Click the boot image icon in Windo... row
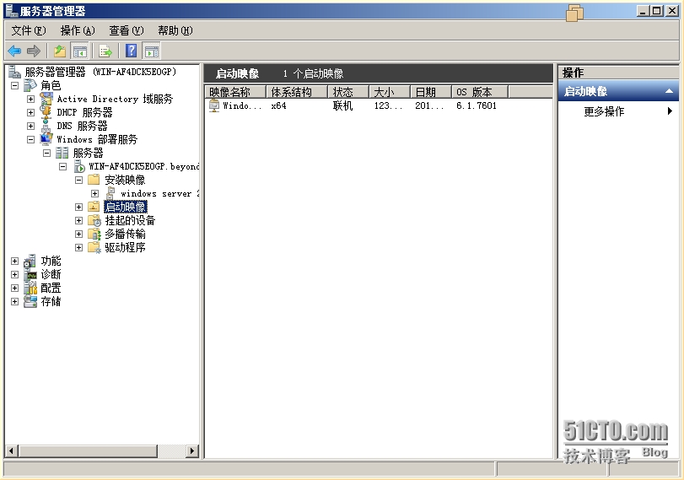The height and width of the screenshot is (480, 684). (x=214, y=105)
